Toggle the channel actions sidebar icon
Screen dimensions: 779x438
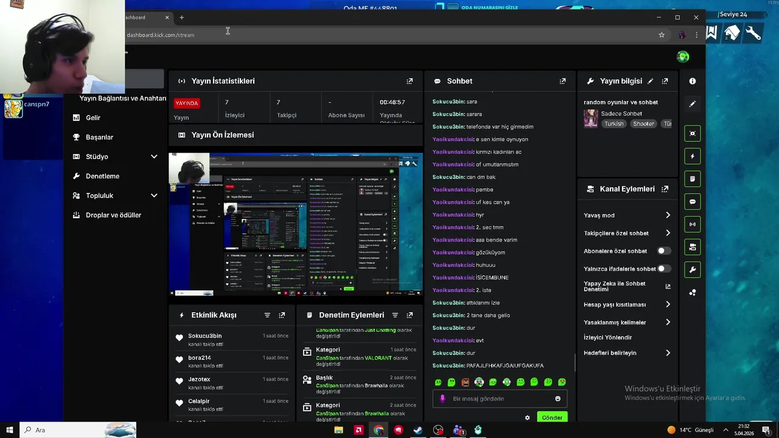[x=692, y=247]
